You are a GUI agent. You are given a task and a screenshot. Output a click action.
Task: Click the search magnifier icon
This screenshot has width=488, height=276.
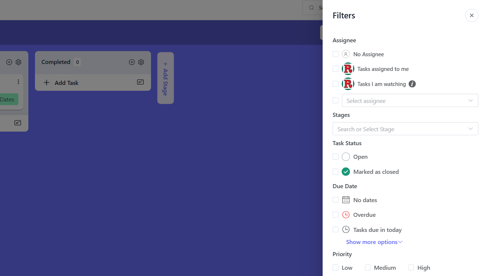coord(312,8)
